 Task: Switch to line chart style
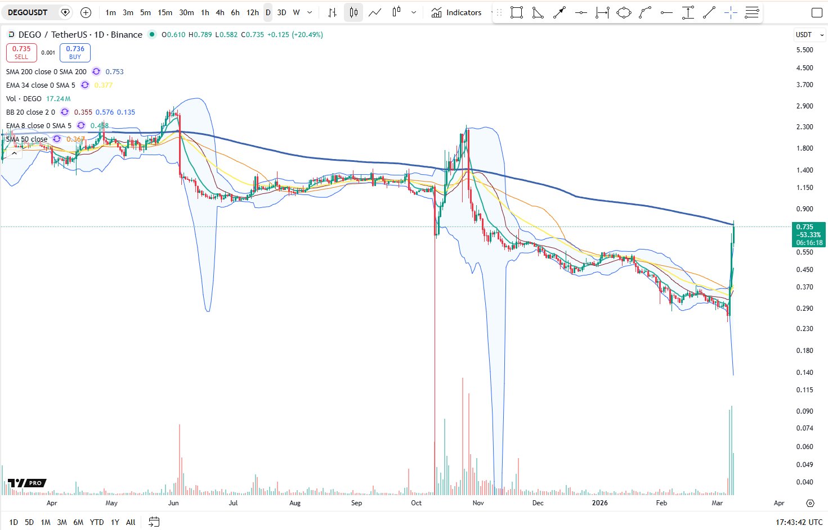click(375, 12)
